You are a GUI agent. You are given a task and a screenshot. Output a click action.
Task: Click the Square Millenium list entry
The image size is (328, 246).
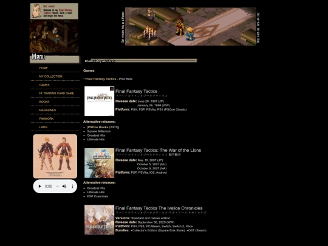point(99,131)
